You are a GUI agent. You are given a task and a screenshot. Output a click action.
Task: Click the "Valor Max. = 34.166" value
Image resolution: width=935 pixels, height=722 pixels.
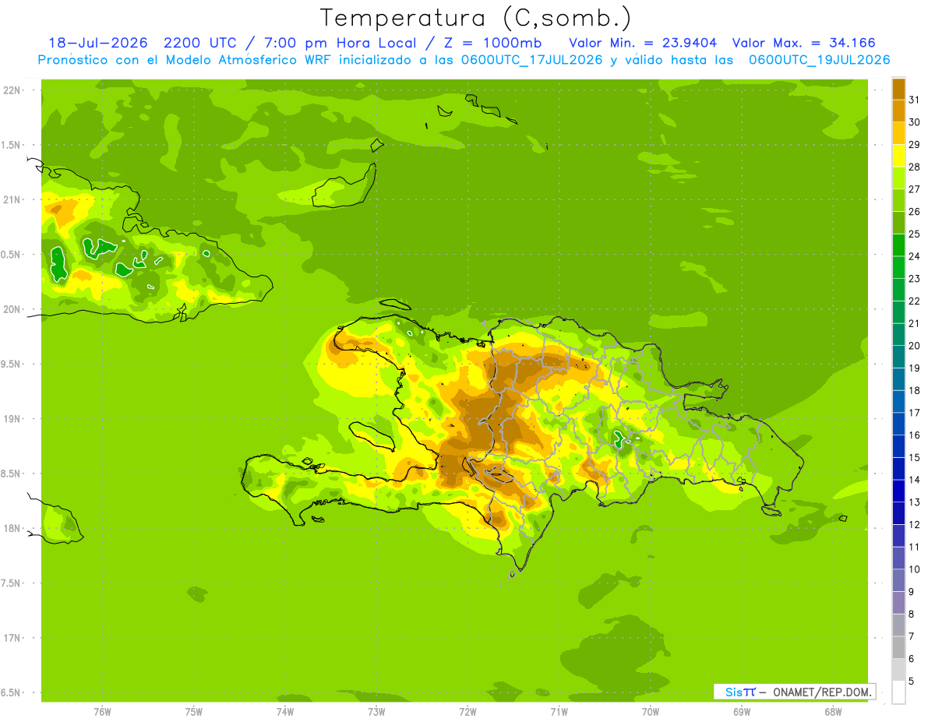(803, 43)
